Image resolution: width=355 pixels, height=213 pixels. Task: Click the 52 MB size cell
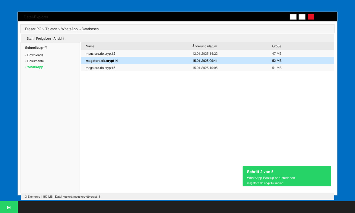277,61
